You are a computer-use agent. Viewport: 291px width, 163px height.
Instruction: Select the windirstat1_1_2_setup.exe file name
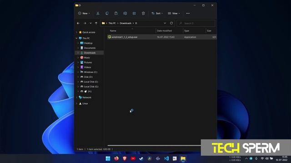(x=125, y=37)
